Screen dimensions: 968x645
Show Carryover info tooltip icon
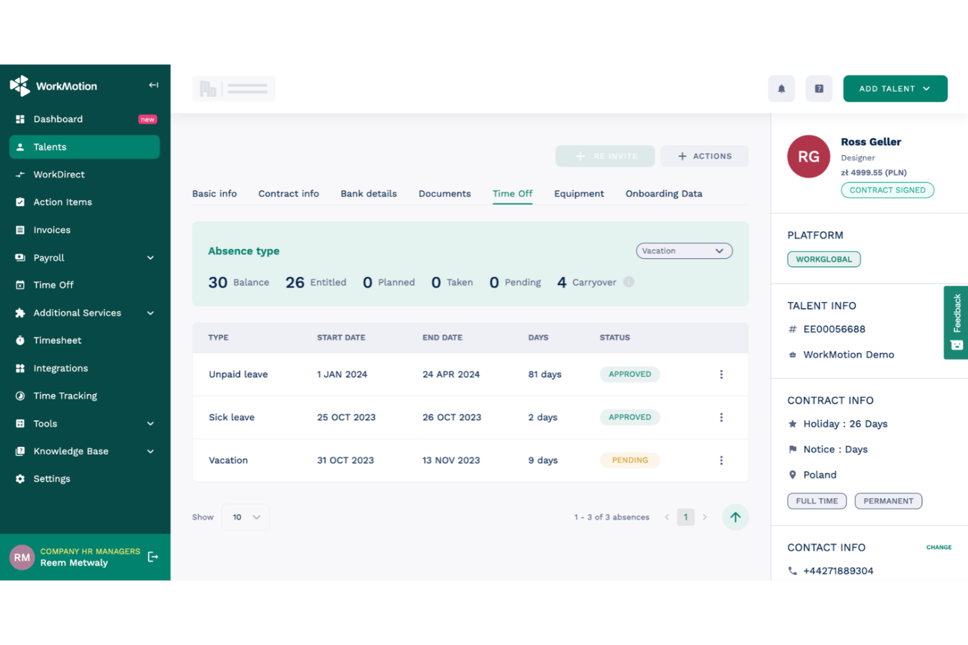point(629,282)
